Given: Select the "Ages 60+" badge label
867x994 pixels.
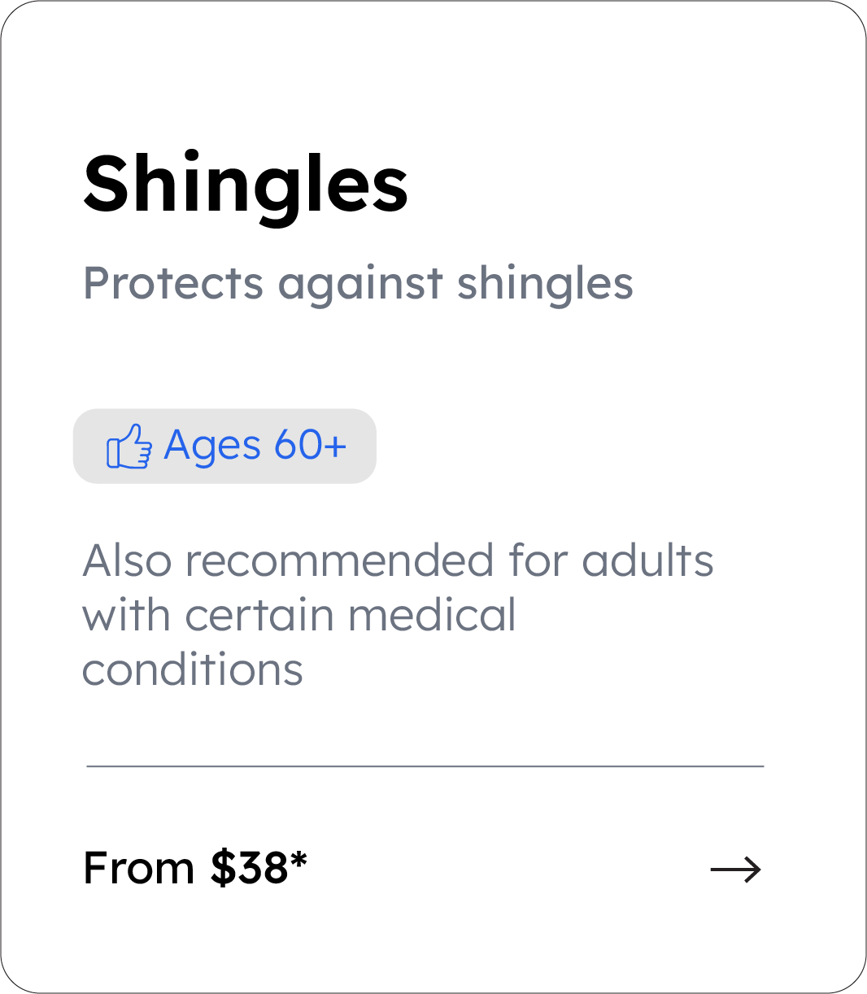Looking at the screenshot, I should point(255,446).
